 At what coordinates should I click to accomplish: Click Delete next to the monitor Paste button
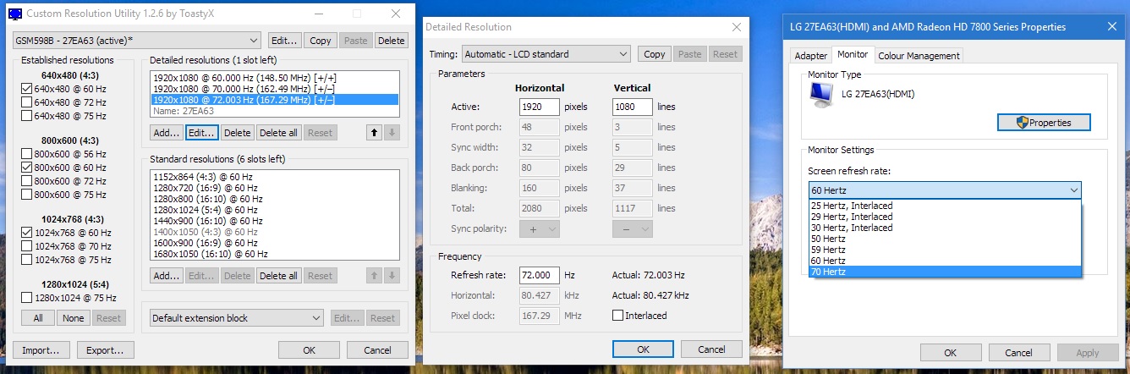coord(391,41)
